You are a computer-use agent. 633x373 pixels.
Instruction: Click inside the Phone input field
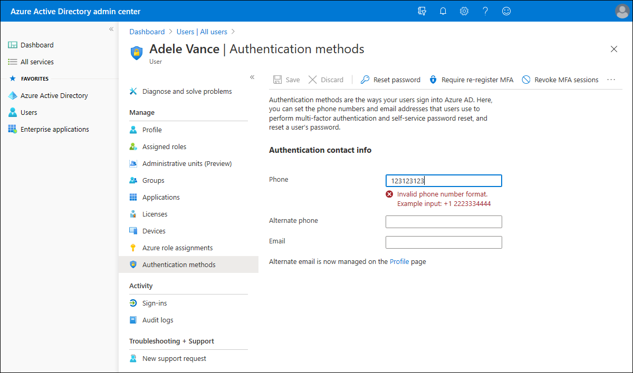pos(444,180)
